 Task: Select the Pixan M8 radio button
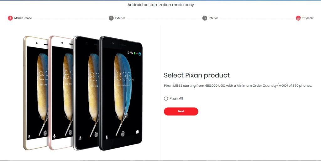click(x=166, y=99)
